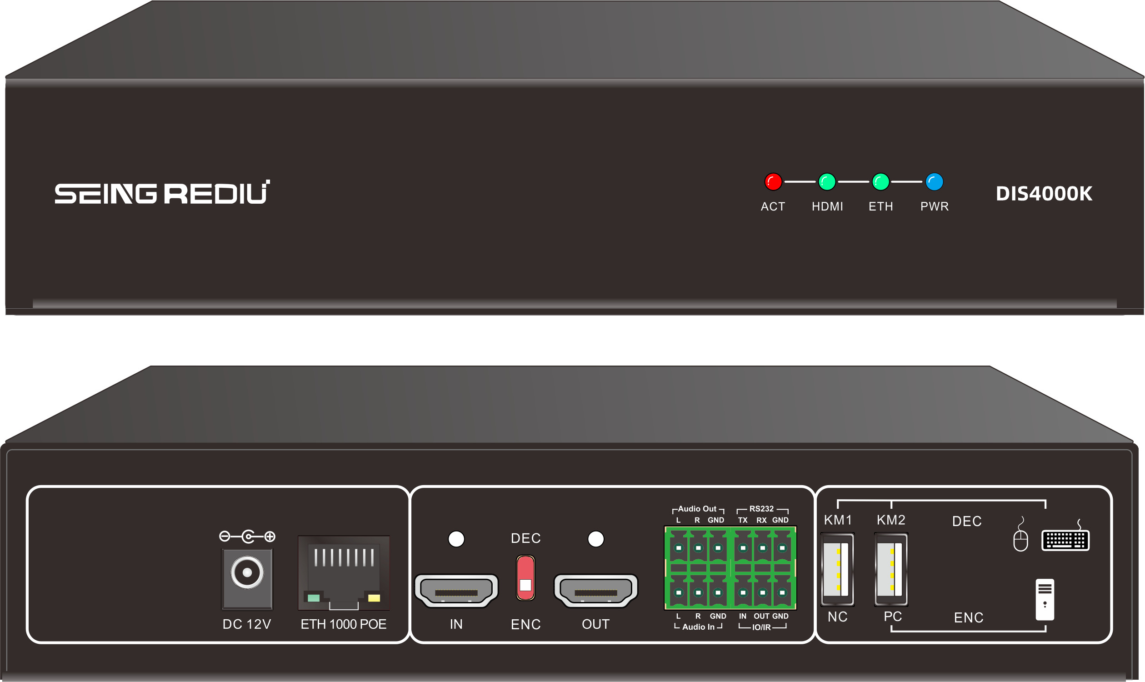
Task: Click the RJ45 Ethernet port
Action: coord(343,572)
